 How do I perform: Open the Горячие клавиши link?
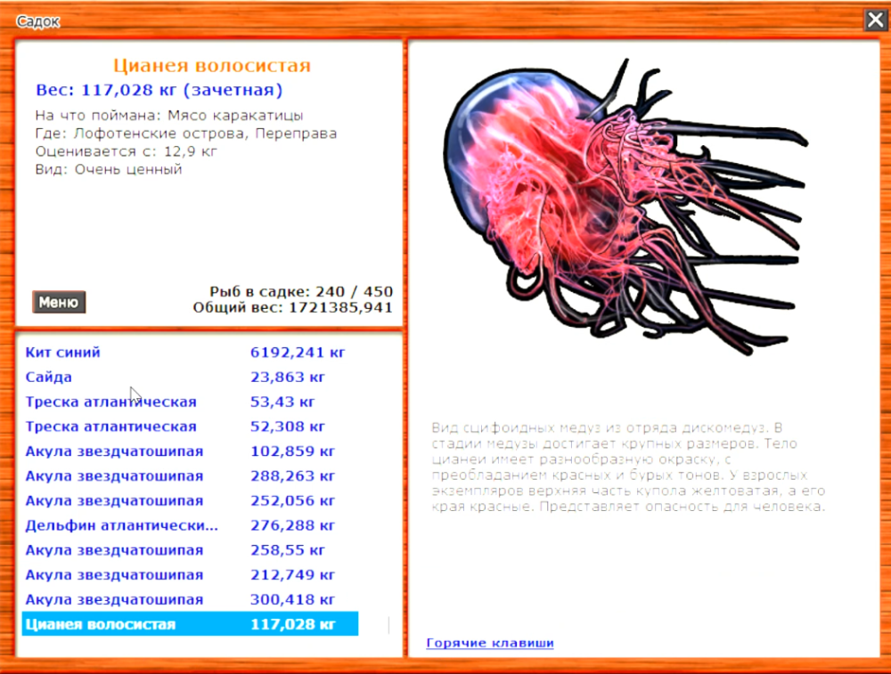click(489, 643)
